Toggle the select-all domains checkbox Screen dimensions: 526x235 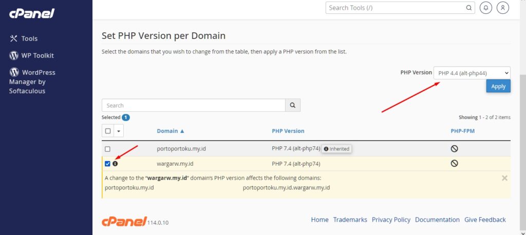pos(108,131)
